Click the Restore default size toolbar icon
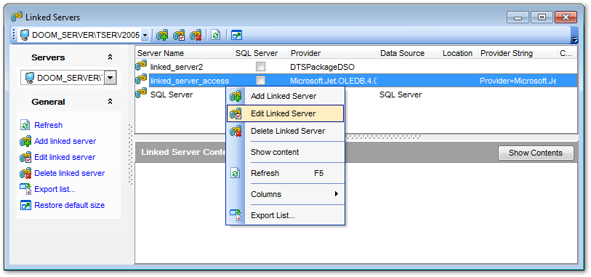The width and height of the screenshot is (591, 277). (x=236, y=36)
